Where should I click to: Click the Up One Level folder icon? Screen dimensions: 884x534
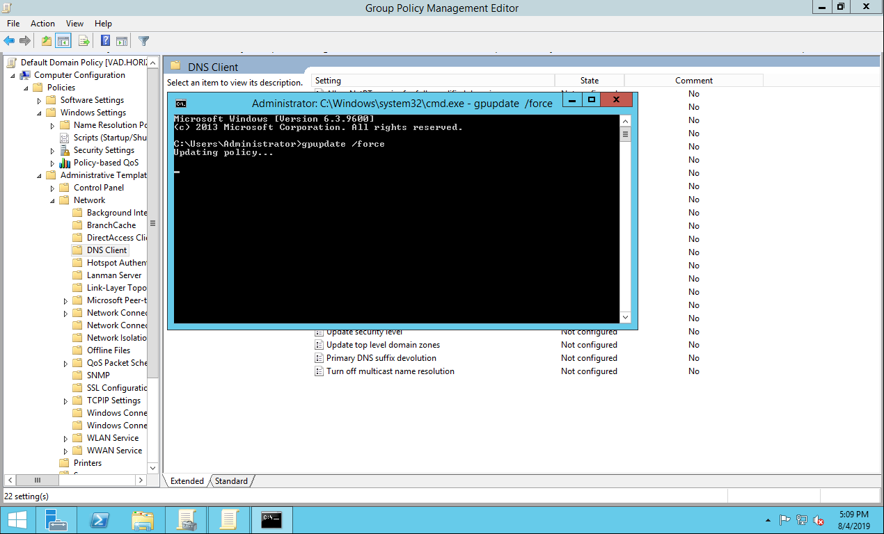46,41
